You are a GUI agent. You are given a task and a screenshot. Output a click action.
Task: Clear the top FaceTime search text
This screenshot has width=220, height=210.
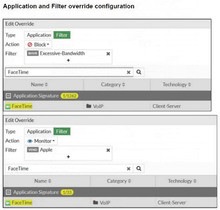point(129,72)
